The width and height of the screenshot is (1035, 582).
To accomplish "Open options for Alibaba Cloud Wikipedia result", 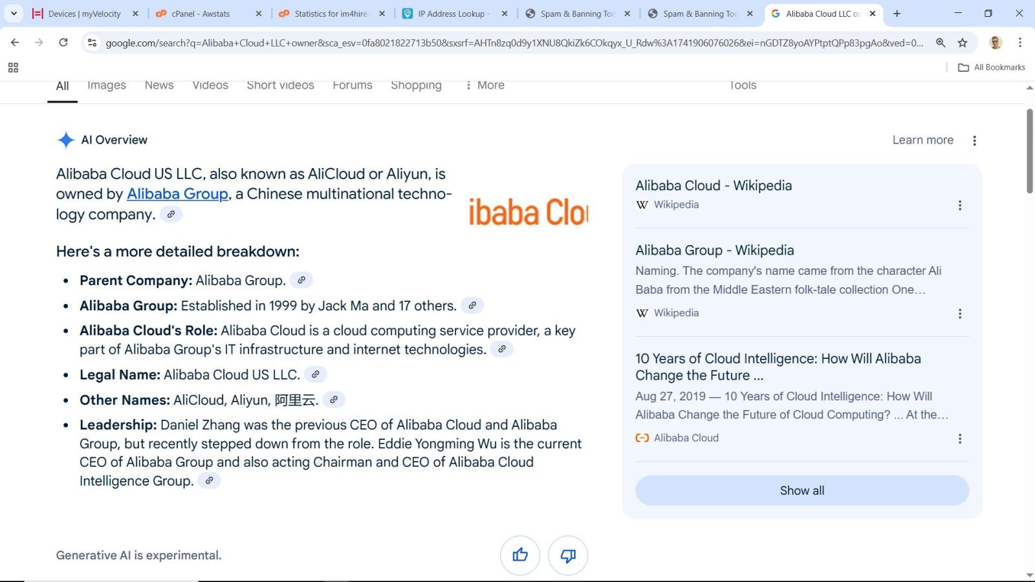I will [959, 205].
